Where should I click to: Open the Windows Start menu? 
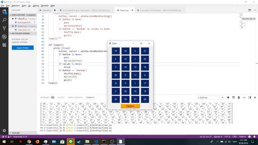tap(4, 141)
